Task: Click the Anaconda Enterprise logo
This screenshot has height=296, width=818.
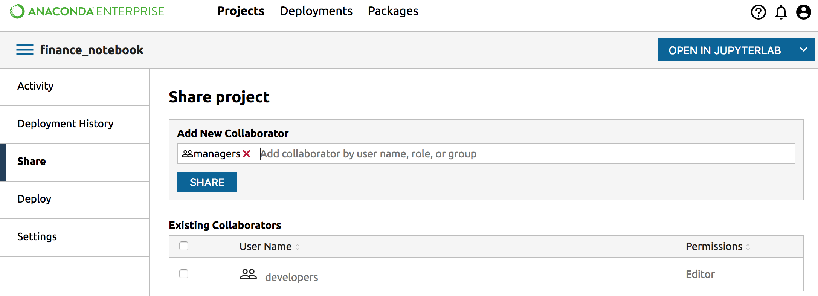Action: click(x=87, y=11)
